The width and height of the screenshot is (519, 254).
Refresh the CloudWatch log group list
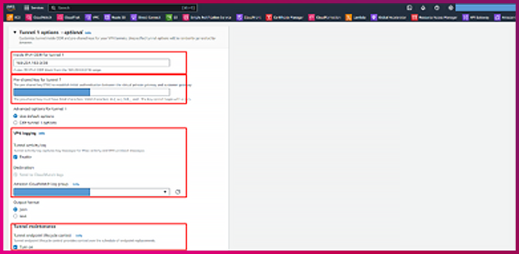177,192
